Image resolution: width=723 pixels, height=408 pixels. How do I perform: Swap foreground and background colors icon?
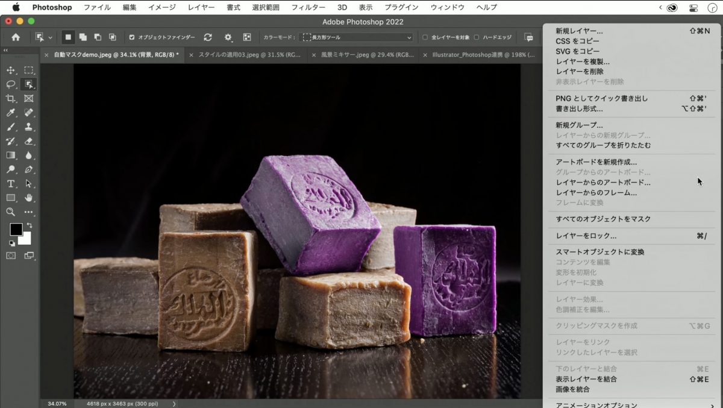[x=29, y=225]
